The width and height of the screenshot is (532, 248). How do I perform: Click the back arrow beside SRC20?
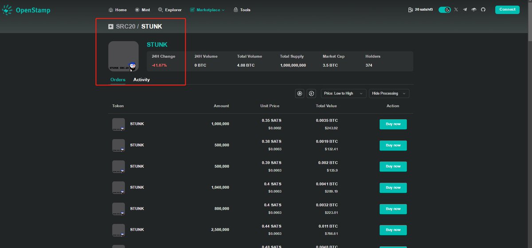click(111, 27)
